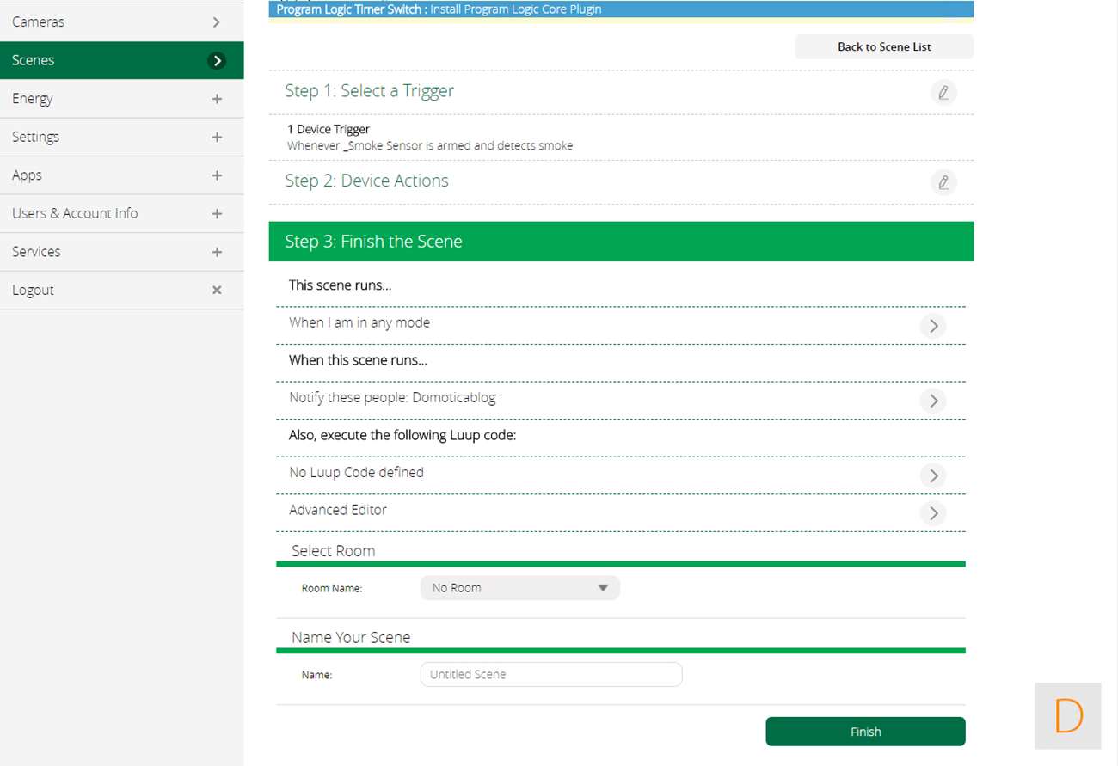This screenshot has height=766, width=1118.
Task: Expand the Settings menu section
Action: (217, 138)
